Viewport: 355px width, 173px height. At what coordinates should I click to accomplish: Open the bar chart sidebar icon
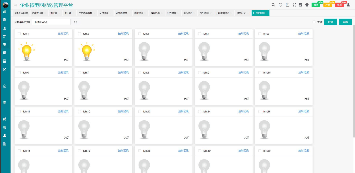tap(5, 12)
